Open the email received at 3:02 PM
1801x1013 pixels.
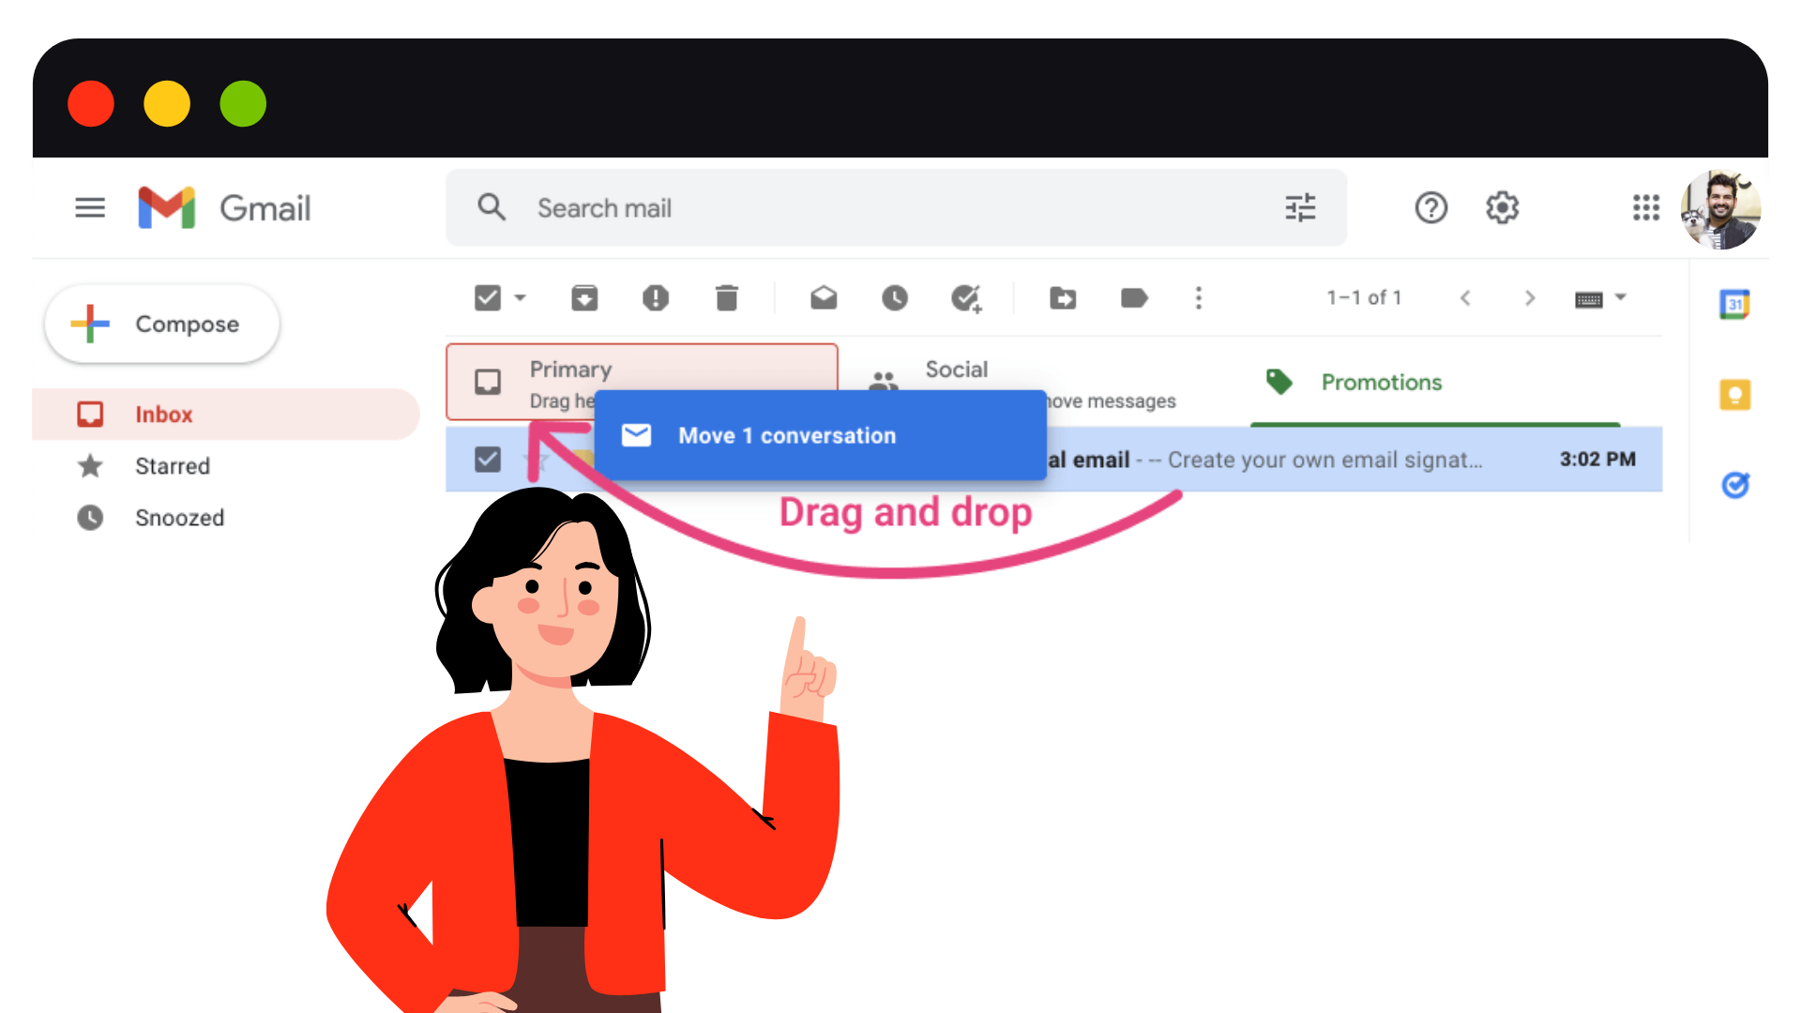[1053, 460]
